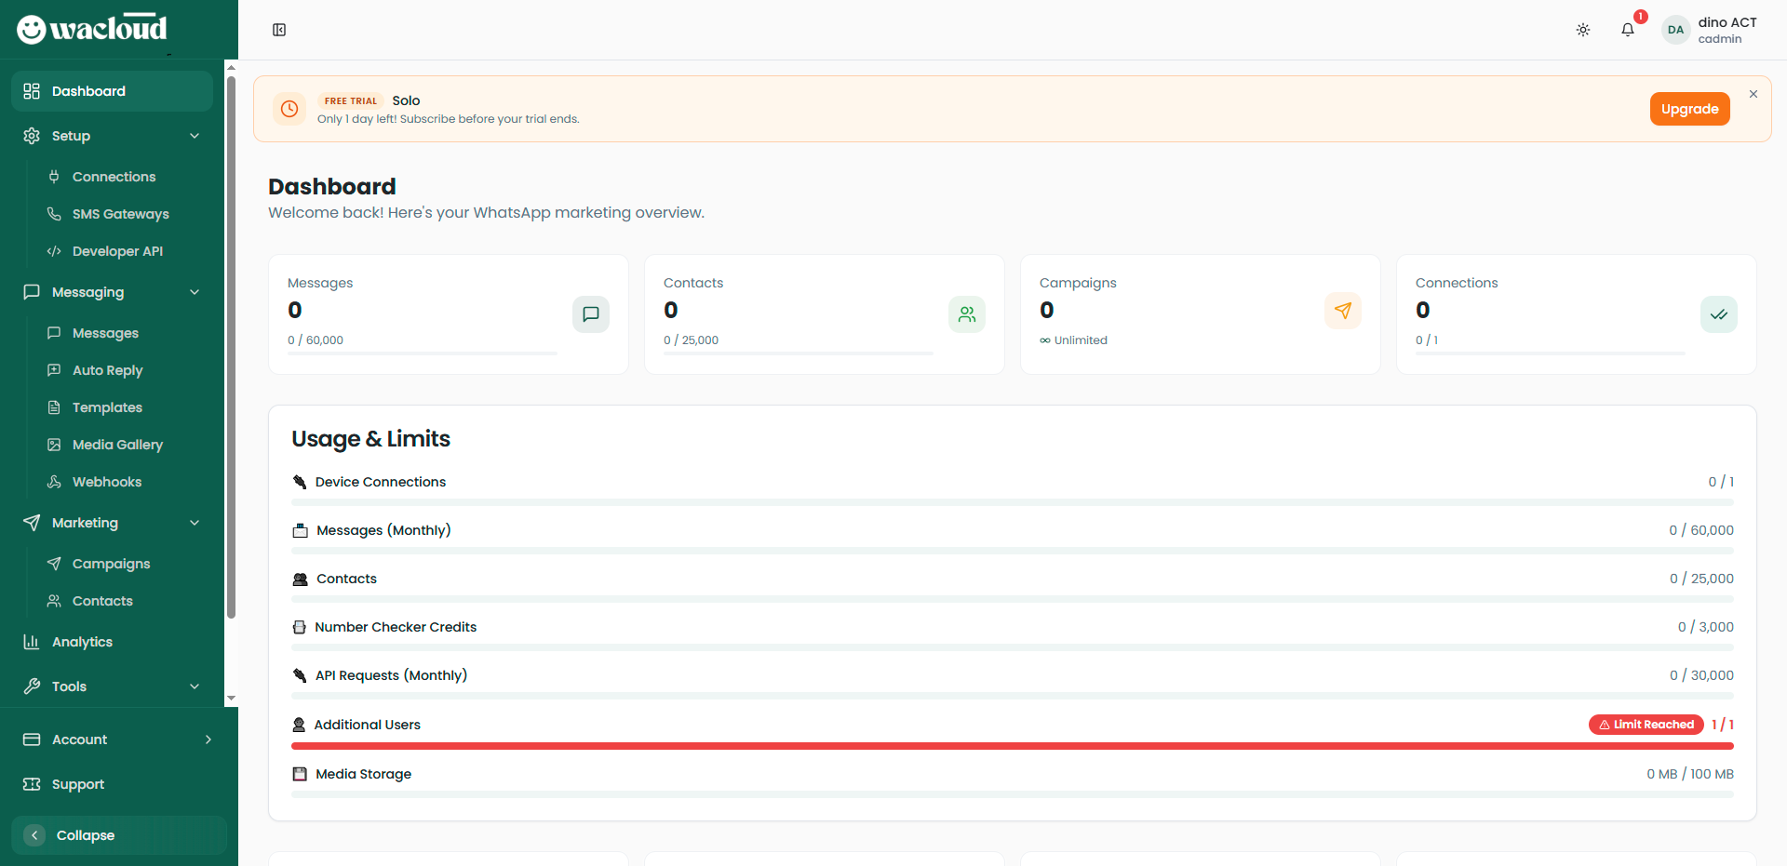Go to Media Gallery in sidebar
1787x866 pixels.
tap(117, 445)
